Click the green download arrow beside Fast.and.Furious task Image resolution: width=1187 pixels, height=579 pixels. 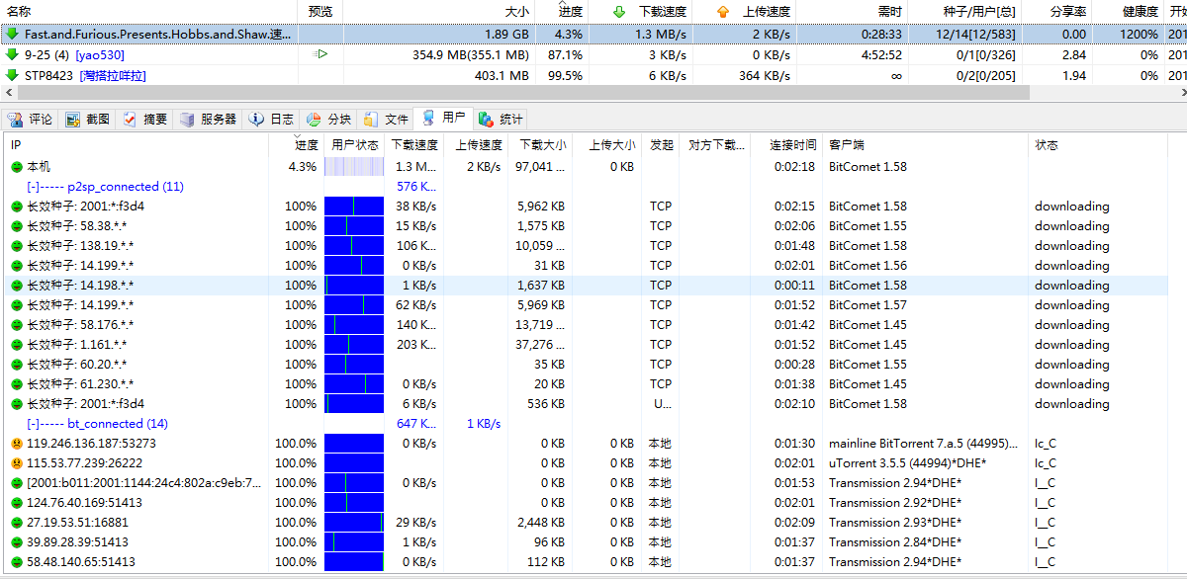(x=12, y=34)
